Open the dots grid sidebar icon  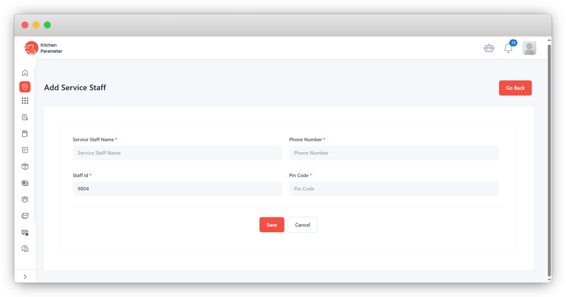(x=25, y=101)
